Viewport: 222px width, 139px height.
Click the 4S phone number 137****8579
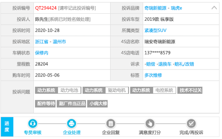pyautogui.click(x=158, y=53)
